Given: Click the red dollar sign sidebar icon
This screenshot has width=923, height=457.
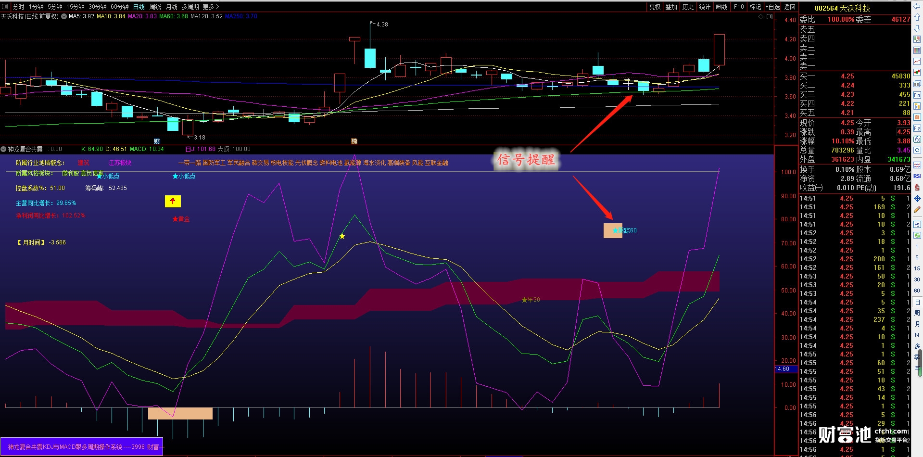Looking at the screenshot, I should [917, 187].
